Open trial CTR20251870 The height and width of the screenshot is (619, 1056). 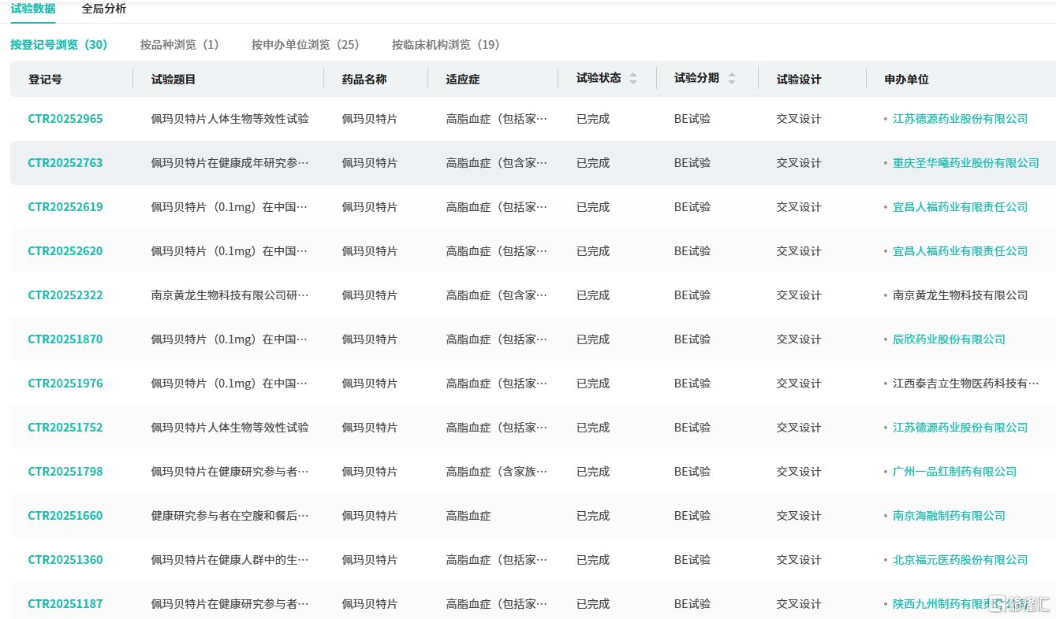65,339
